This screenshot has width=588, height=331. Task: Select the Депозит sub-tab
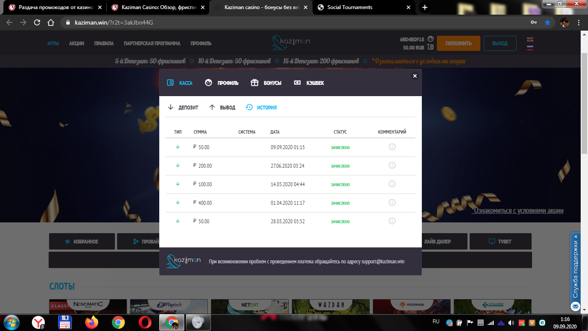click(x=183, y=107)
